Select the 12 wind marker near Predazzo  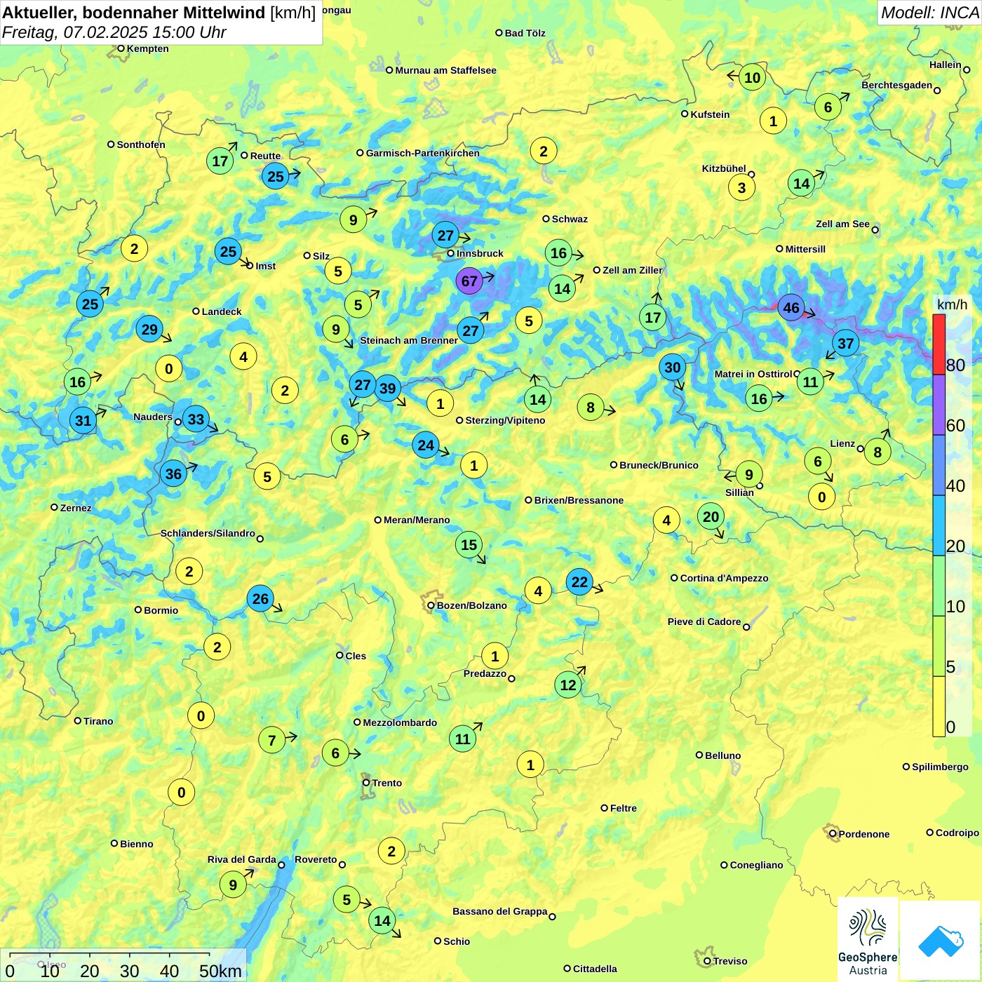tap(568, 685)
